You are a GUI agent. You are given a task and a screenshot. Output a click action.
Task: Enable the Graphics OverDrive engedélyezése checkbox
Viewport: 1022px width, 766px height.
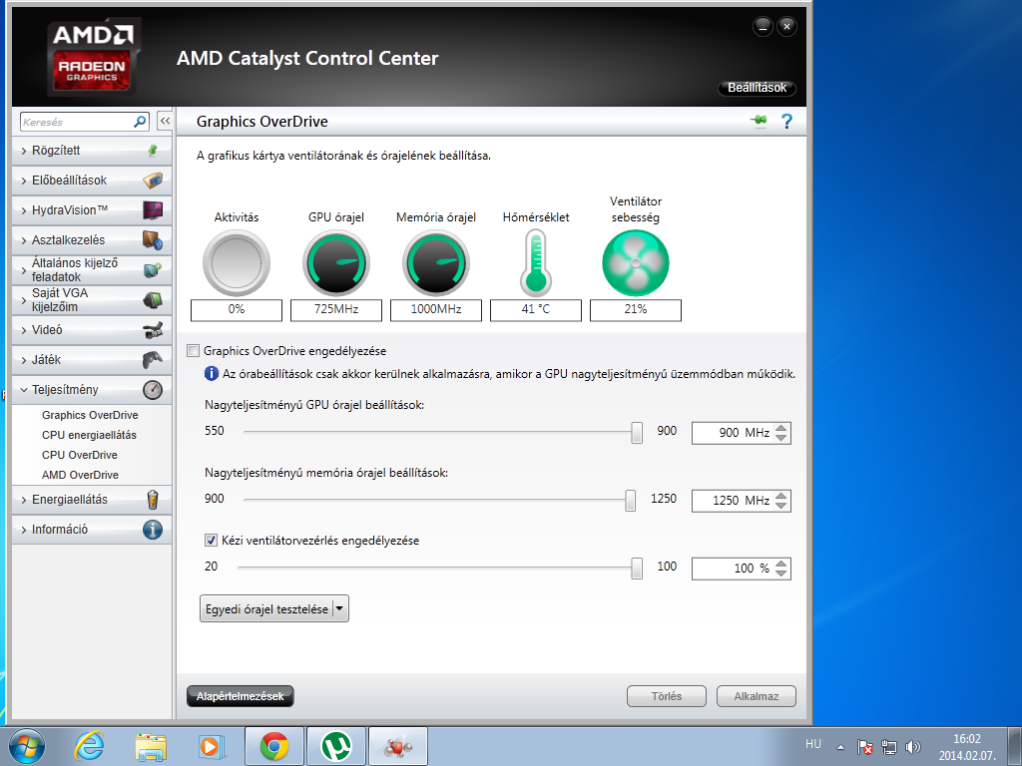pos(193,351)
